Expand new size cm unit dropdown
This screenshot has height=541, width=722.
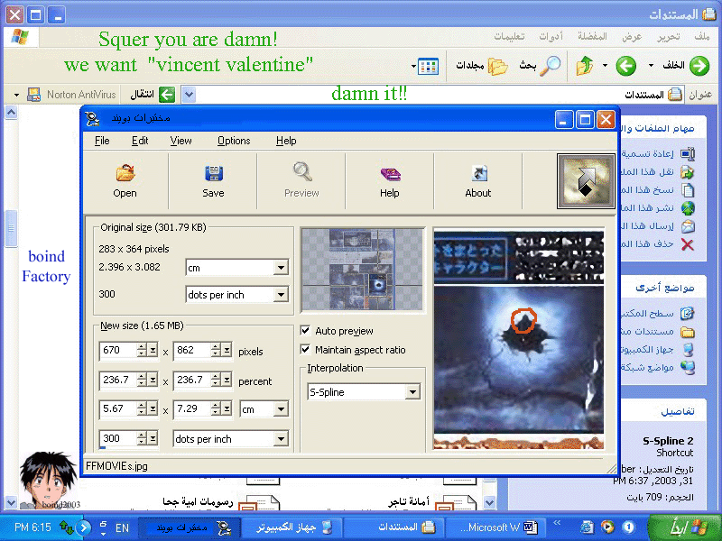tap(281, 409)
